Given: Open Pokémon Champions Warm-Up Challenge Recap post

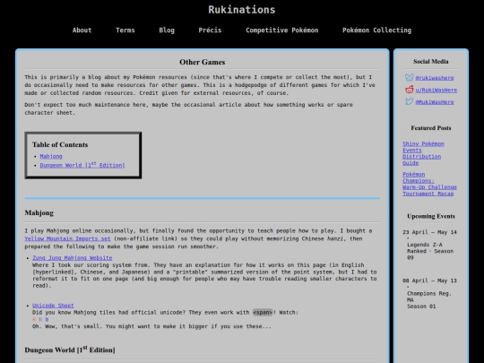Looking at the screenshot, I should [x=429, y=184].
